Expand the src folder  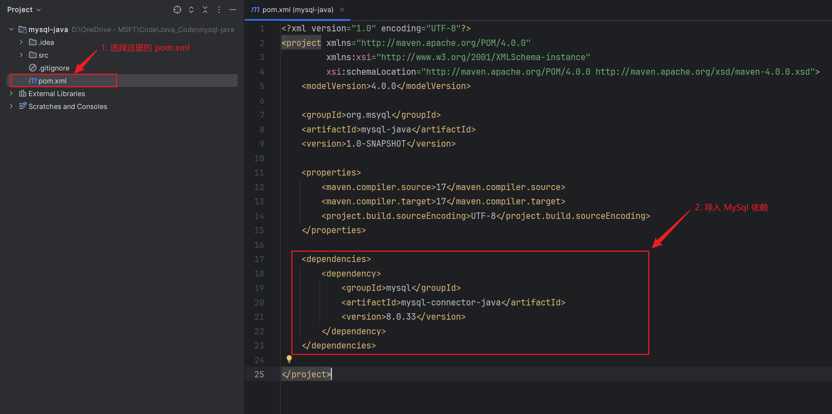21,55
